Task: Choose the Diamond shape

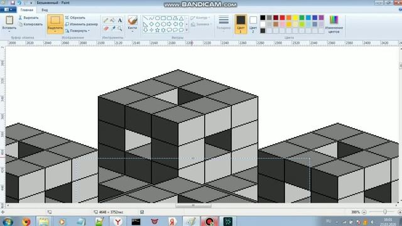Action: click(x=151, y=24)
